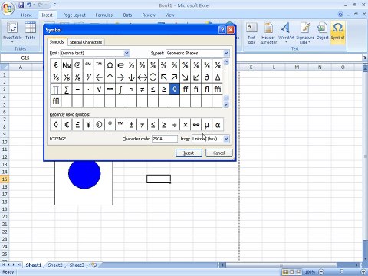This screenshot has height=276, width=368.
Task: Click zoom in plus button
Action: click(364, 272)
